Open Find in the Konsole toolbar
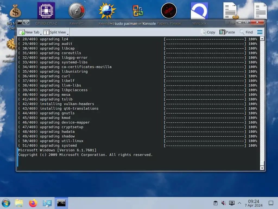The width and height of the screenshot is (278, 209). (x=246, y=32)
